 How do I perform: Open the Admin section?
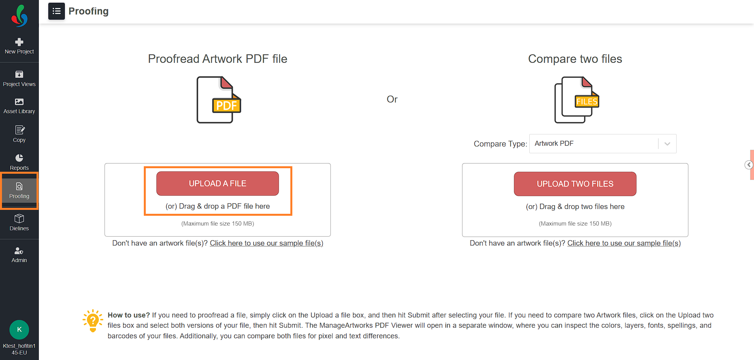click(x=19, y=255)
